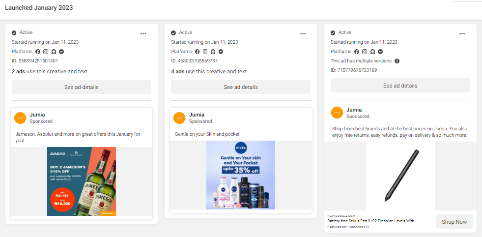Viewport: 482px width, 237px height.
Task: Open Jumia page name on stylus ad
Action: [354, 110]
